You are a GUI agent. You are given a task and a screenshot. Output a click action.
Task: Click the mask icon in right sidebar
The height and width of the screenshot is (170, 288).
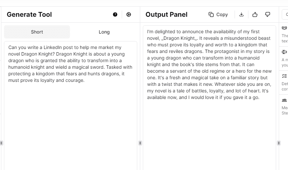pyautogui.click(x=284, y=28)
